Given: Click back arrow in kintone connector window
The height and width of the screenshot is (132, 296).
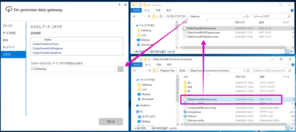Looking at the screenshot, I should pyautogui.click(x=134, y=71).
